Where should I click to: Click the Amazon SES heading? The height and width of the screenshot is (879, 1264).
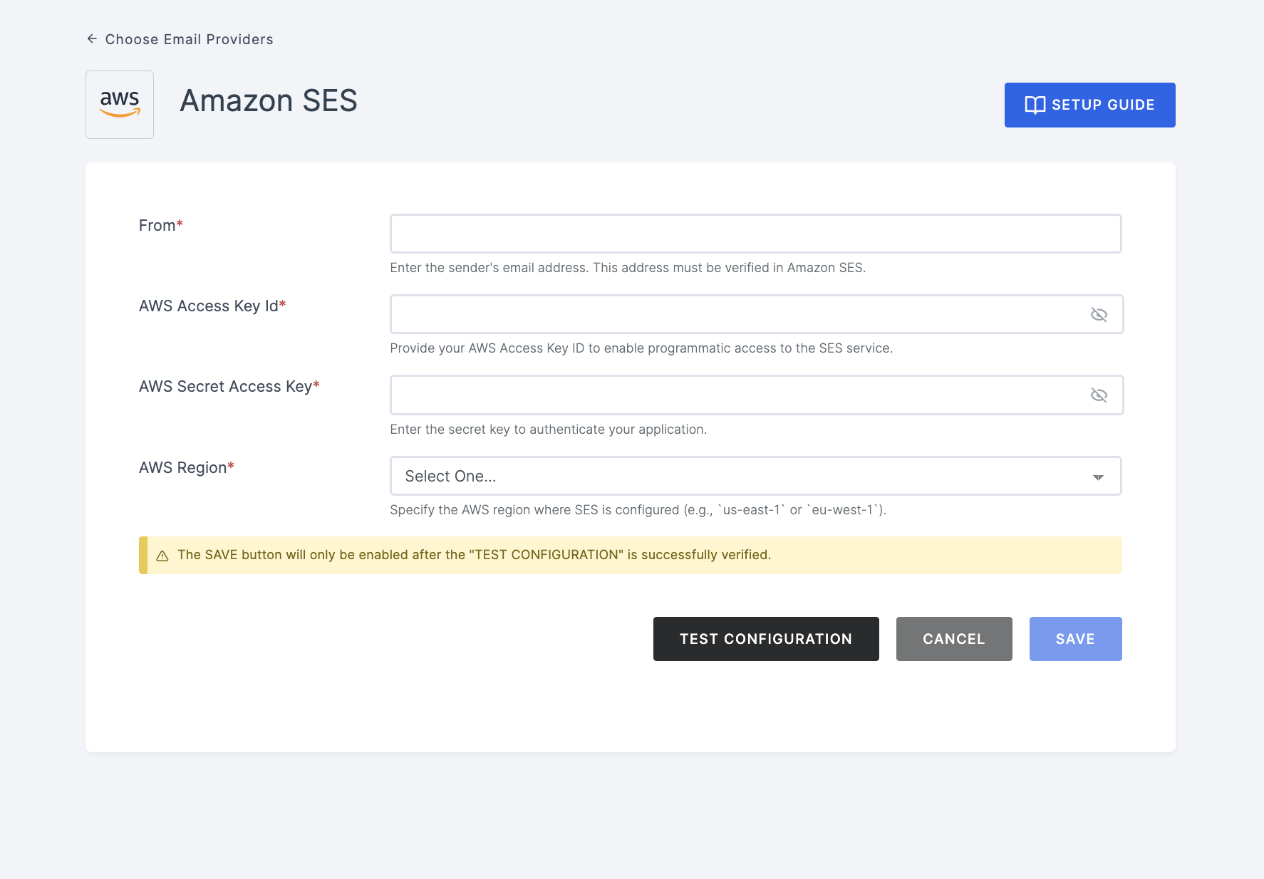point(269,101)
